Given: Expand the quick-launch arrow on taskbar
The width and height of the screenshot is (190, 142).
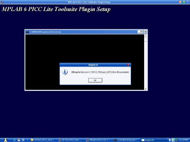Looking at the screenshot, I should coord(28,140).
